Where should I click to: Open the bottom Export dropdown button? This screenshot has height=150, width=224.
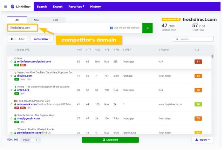202,140
